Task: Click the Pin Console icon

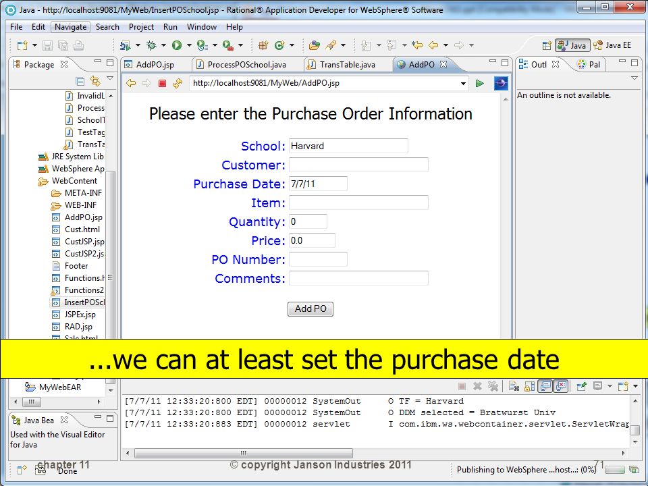Action: pos(582,386)
